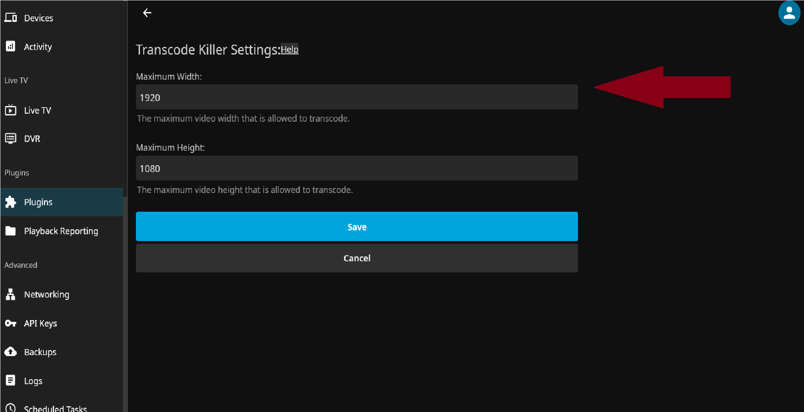Click the Logs document icon
Image resolution: width=804 pixels, height=412 pixels.
pos(11,380)
